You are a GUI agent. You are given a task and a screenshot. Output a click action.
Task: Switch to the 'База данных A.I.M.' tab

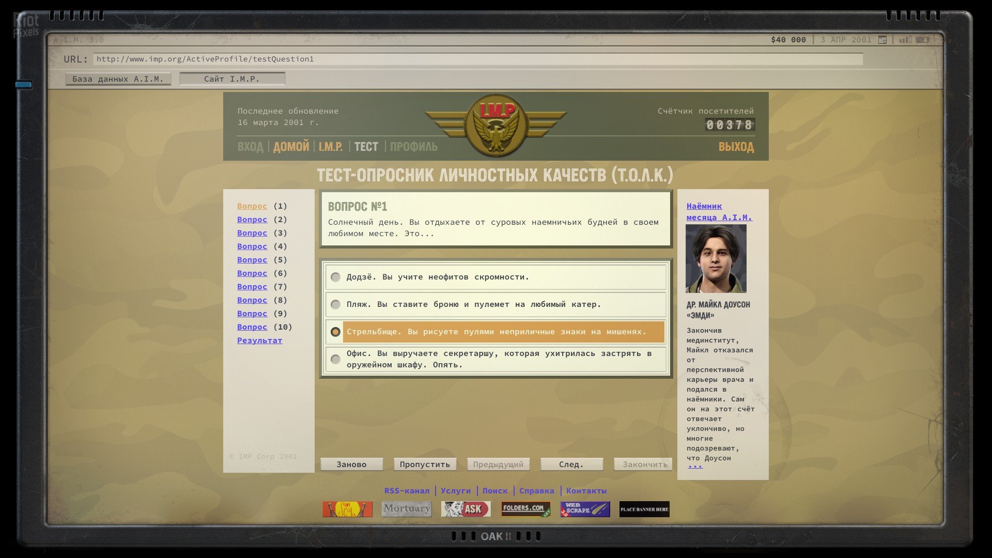pyautogui.click(x=118, y=79)
